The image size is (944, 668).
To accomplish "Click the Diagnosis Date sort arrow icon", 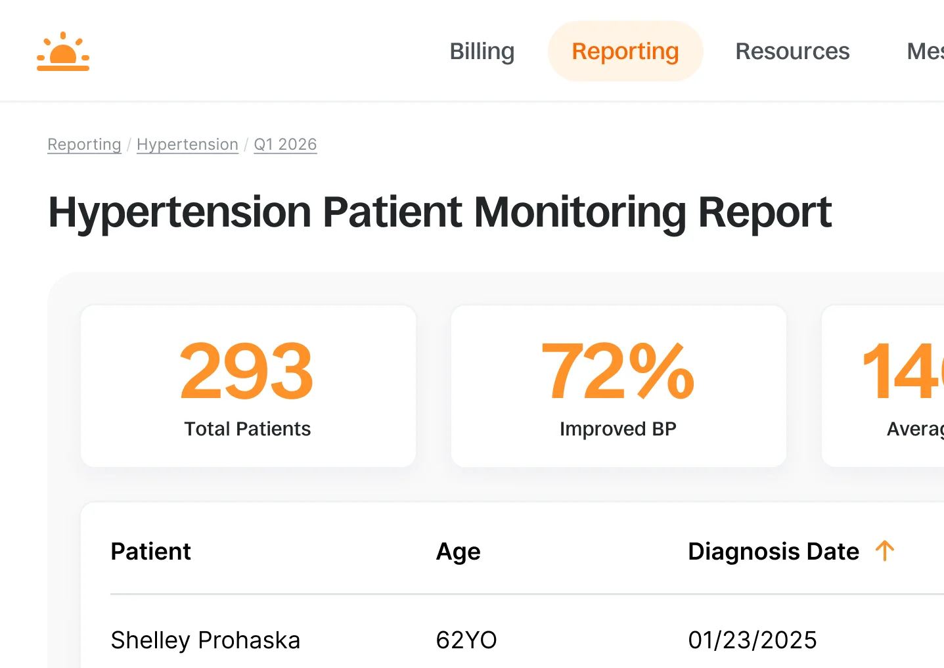I will pos(885,550).
